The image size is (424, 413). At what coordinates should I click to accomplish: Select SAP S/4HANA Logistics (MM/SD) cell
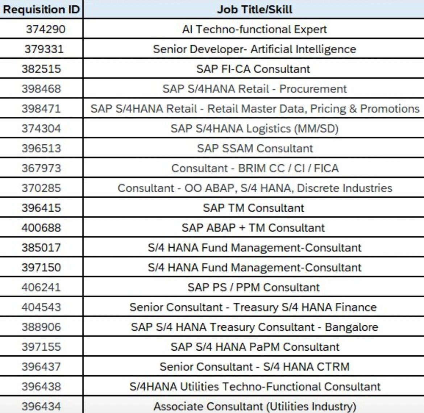pos(254,128)
